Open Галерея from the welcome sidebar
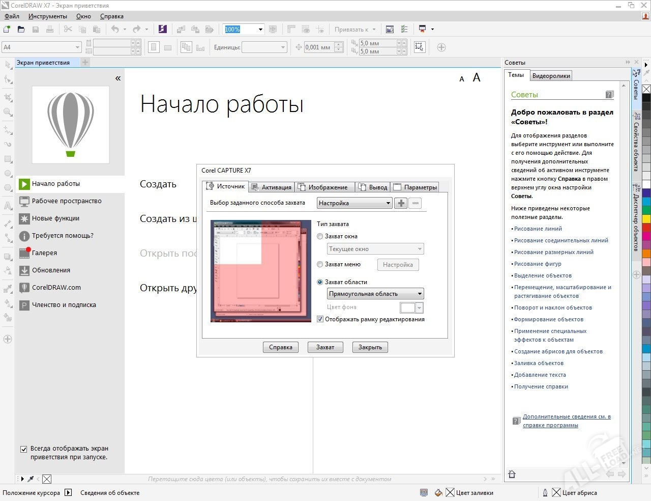Image resolution: width=651 pixels, height=501 pixels. [x=44, y=253]
